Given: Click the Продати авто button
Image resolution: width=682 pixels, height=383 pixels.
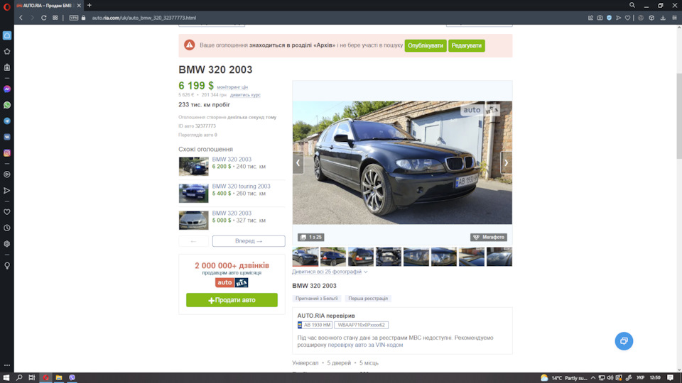Looking at the screenshot, I should tap(232, 300).
